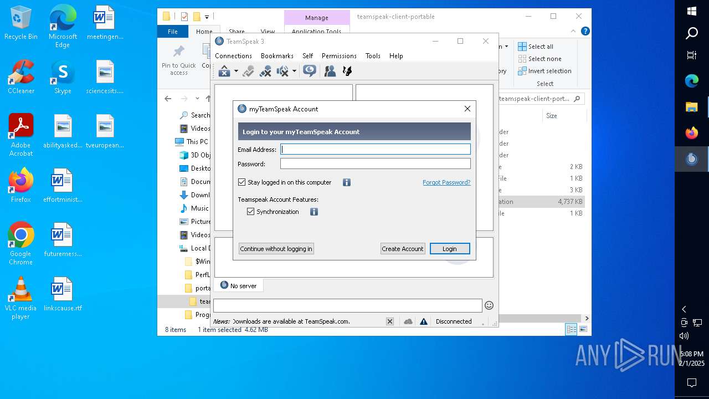Image resolution: width=709 pixels, height=399 pixels.
Task: Toggle mute speakers toolbar icon
Action: point(282,71)
